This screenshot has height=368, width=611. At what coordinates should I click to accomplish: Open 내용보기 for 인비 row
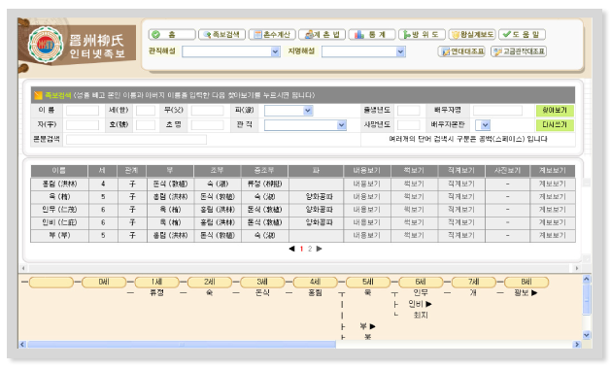pyautogui.click(x=366, y=222)
